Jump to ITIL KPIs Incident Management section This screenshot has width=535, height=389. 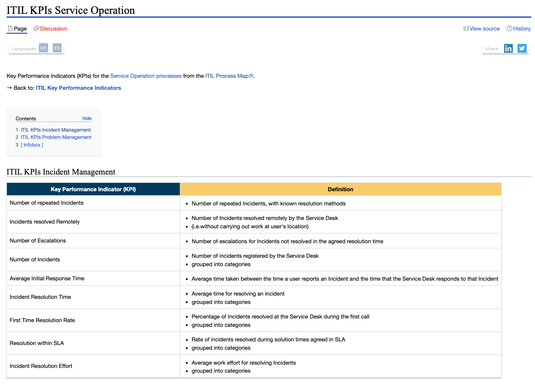coord(56,130)
